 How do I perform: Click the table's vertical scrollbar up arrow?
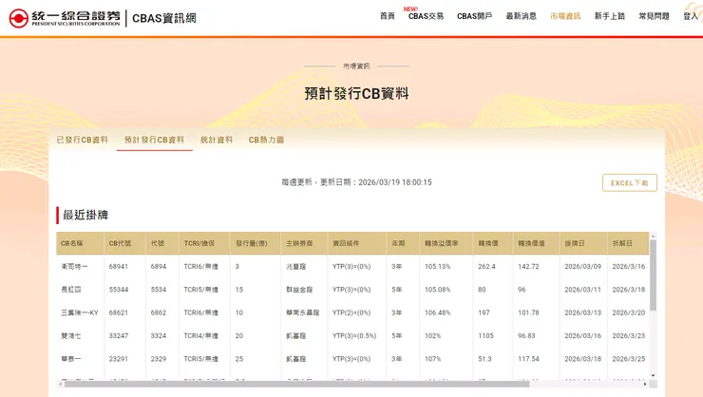point(653,236)
